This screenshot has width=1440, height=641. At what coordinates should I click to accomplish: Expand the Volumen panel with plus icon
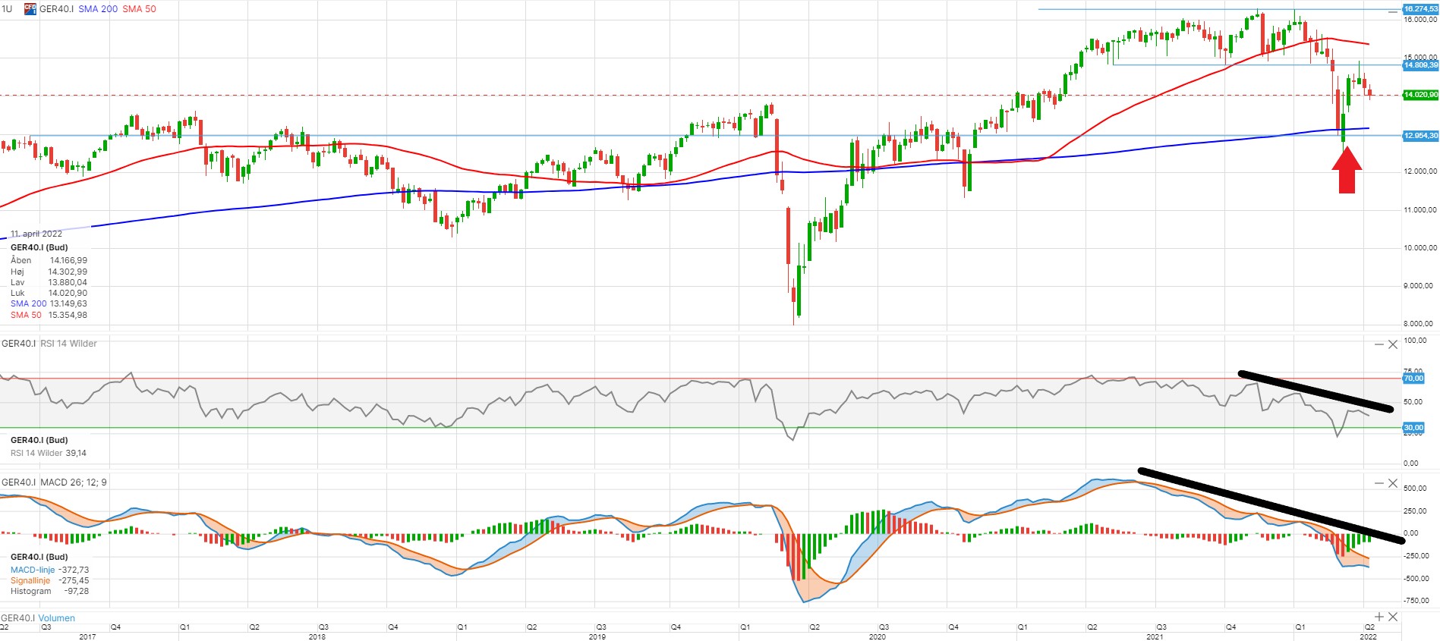pyautogui.click(x=1379, y=617)
